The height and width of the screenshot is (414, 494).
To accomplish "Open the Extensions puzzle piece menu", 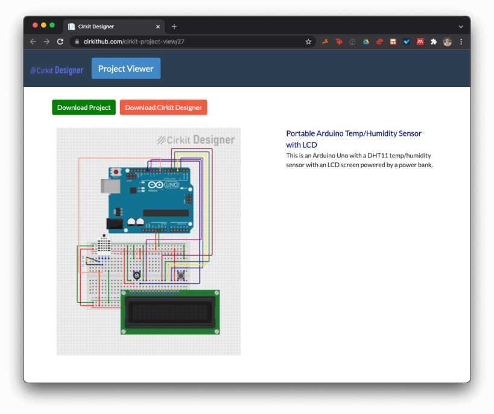I will point(434,42).
